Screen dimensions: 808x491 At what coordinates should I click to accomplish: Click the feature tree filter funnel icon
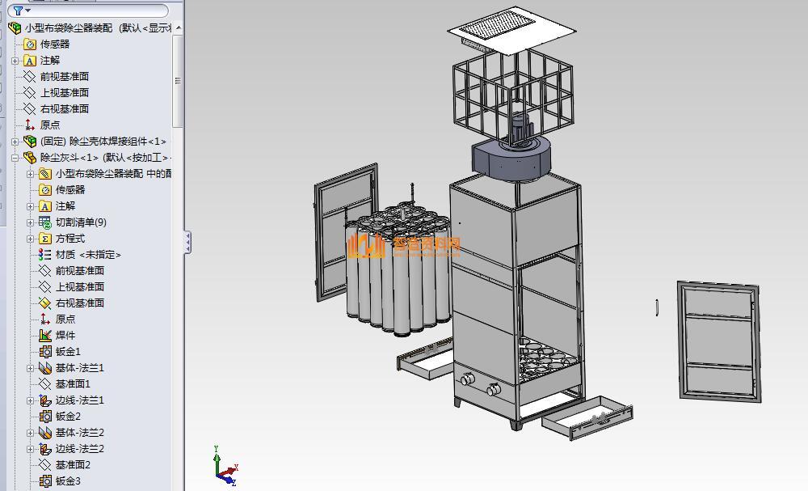click(18, 11)
